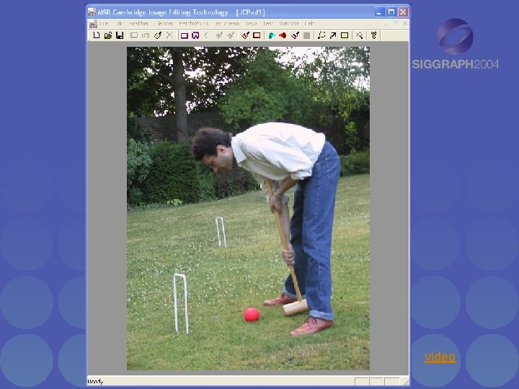Click the greyed-out scissors cut icon
This screenshot has width=519, height=389.
(x=169, y=35)
